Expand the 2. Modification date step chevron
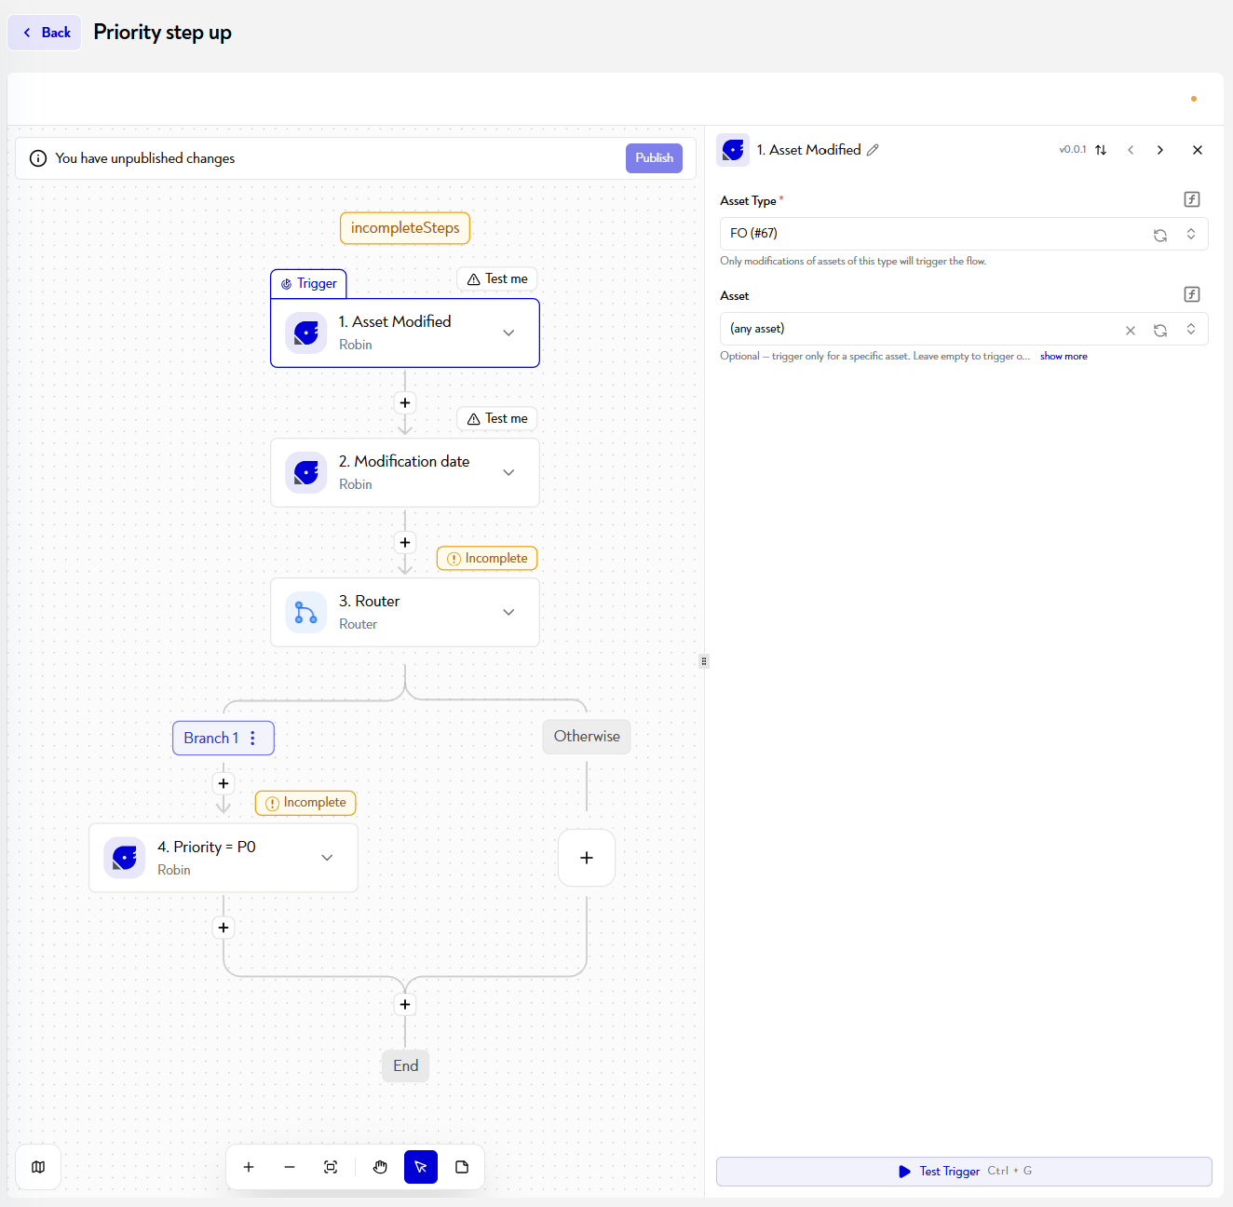The width and height of the screenshot is (1233, 1207). coord(508,472)
